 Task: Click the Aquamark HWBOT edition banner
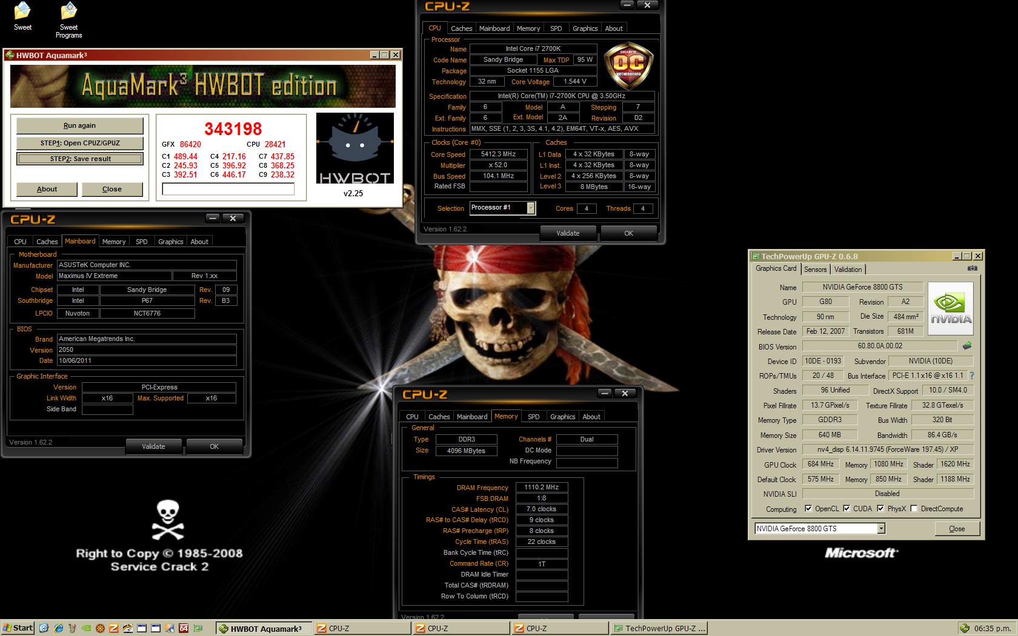pos(203,87)
